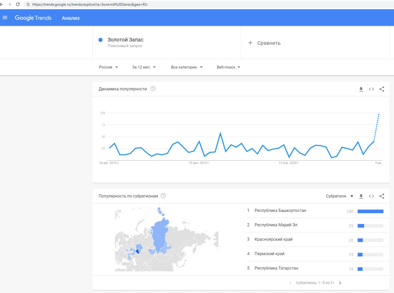Image resolution: width=394 pixels, height=293 pixels.
Task: Share the popularity dynamics chart
Action: pyautogui.click(x=382, y=89)
